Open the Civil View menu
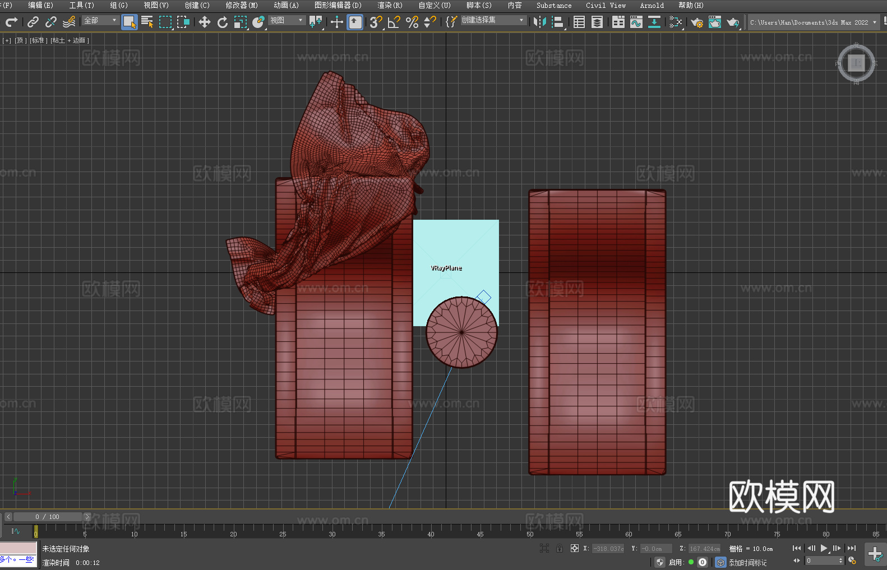Viewport: 887px width, 570px height. point(606,5)
